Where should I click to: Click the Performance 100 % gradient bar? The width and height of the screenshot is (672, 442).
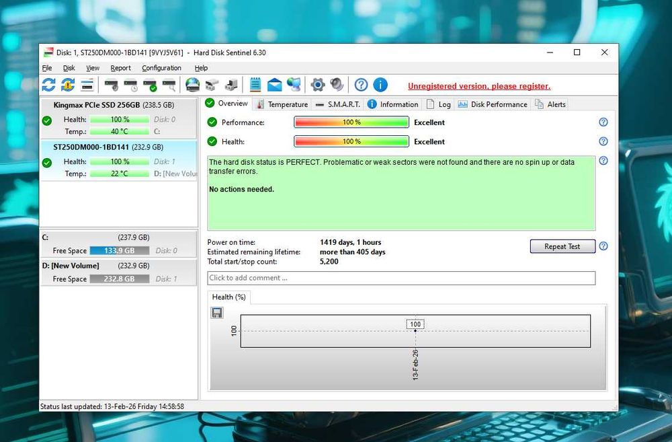[351, 122]
